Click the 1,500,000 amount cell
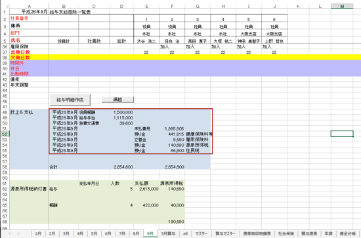 click(122, 112)
